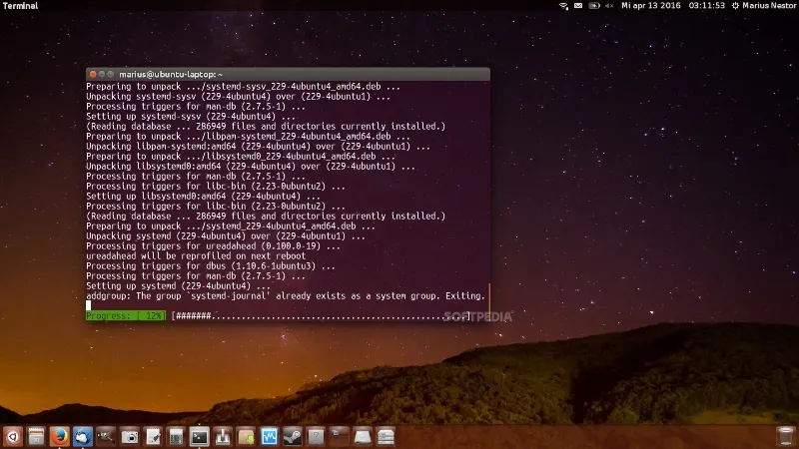Open the mail messaging indicator

580,6
